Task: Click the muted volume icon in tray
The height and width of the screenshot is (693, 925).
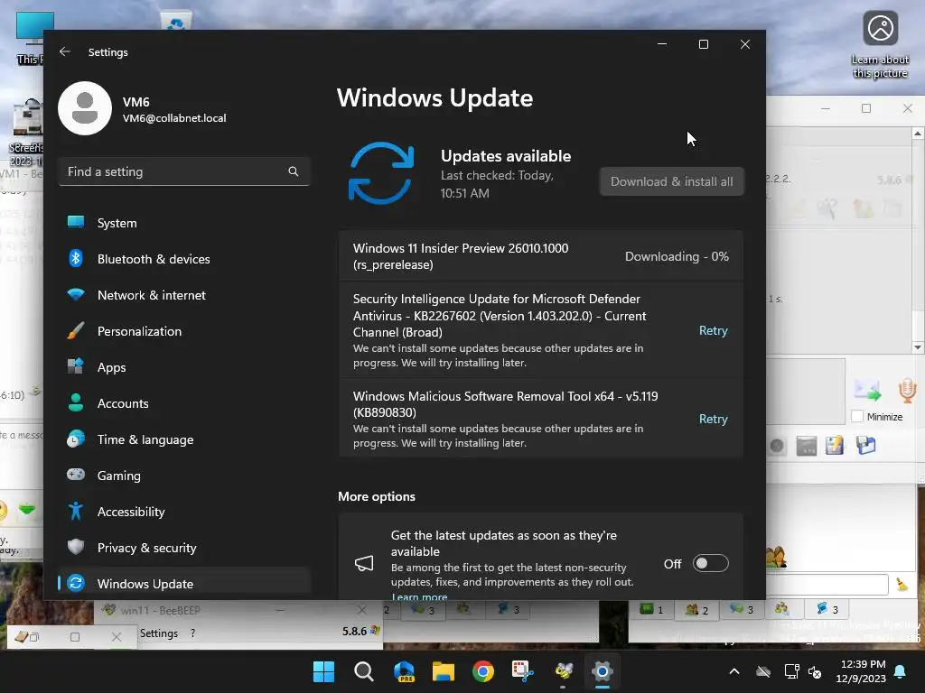Action: 816,671
